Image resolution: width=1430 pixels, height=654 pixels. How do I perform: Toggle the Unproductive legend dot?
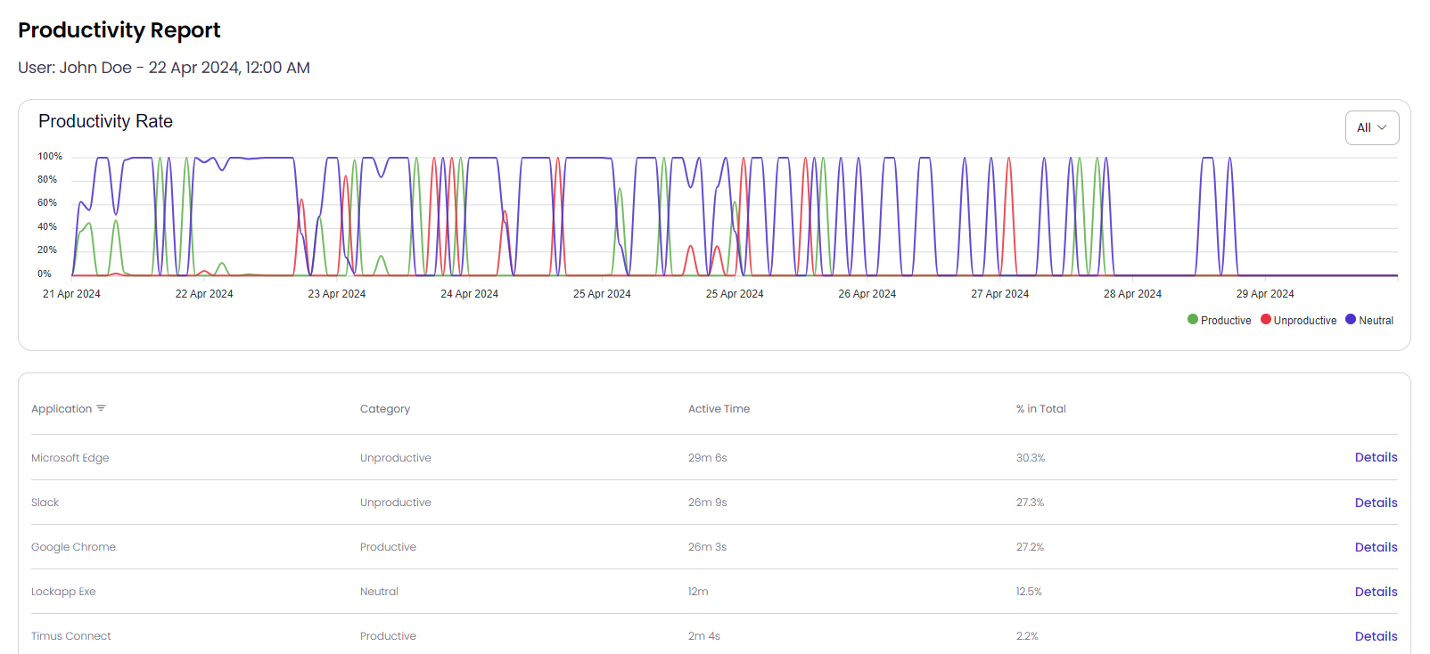pyautogui.click(x=1265, y=320)
